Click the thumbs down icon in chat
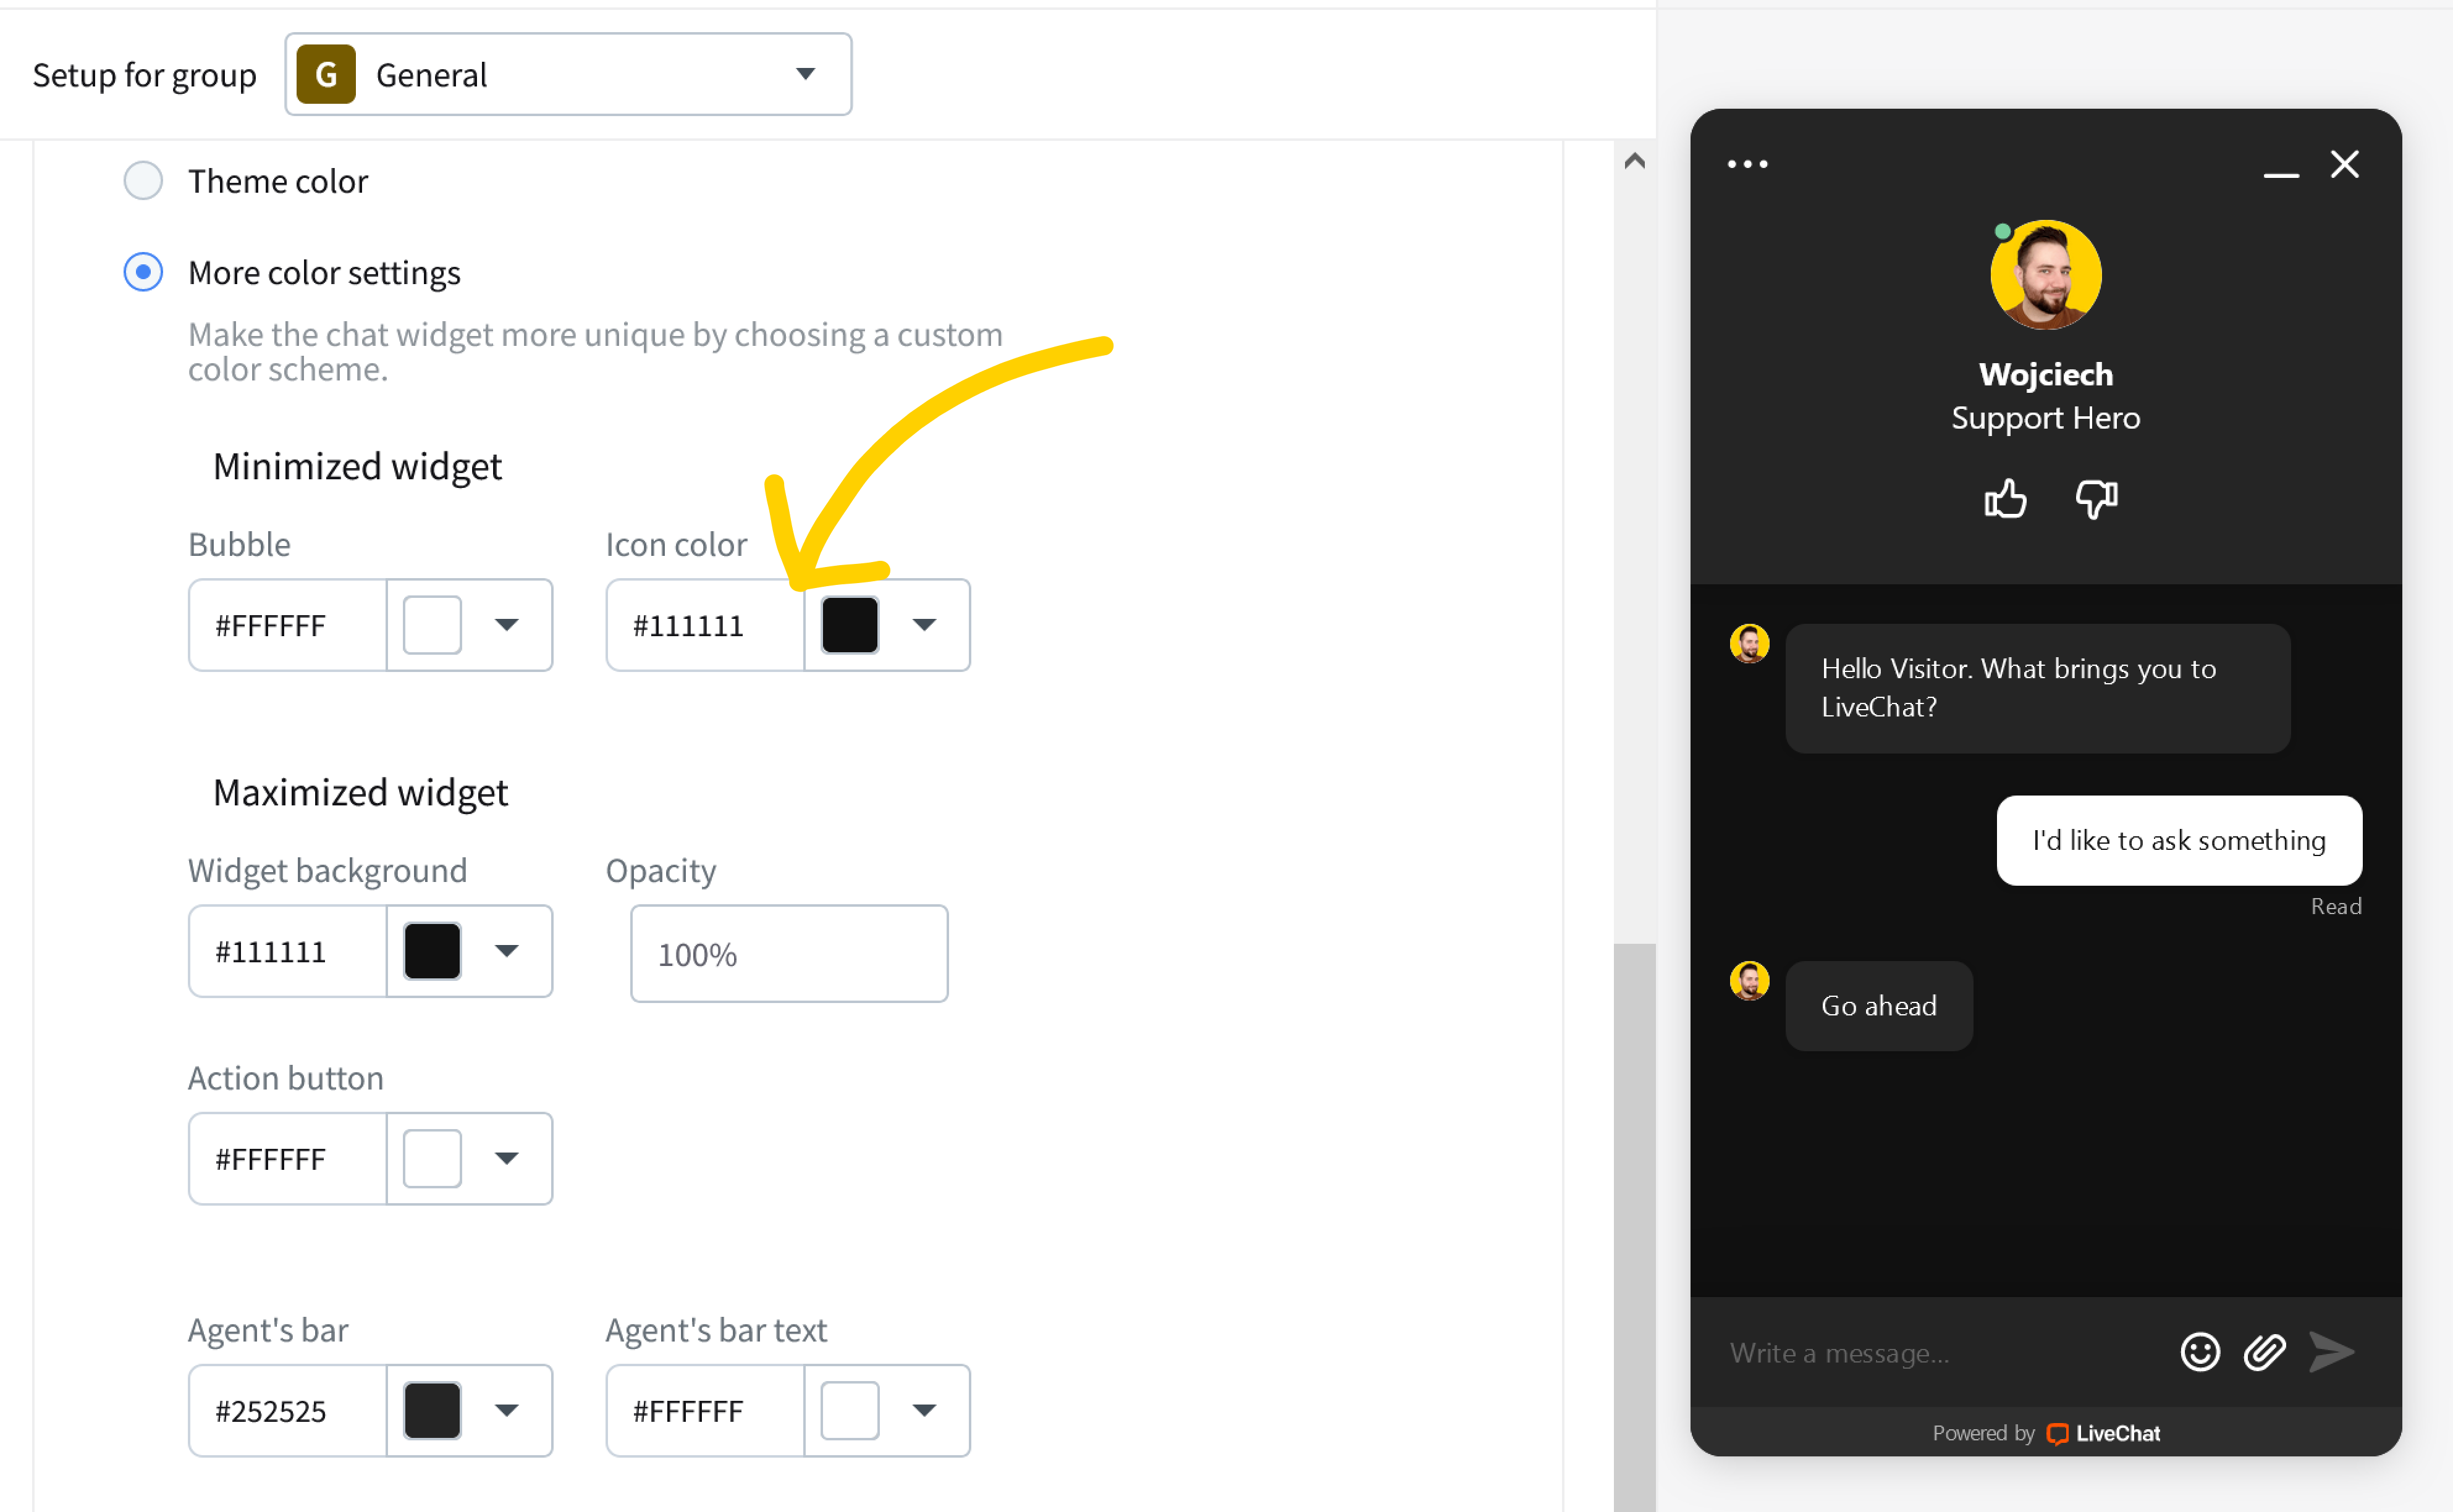Image resolution: width=2453 pixels, height=1512 pixels. tap(2096, 498)
